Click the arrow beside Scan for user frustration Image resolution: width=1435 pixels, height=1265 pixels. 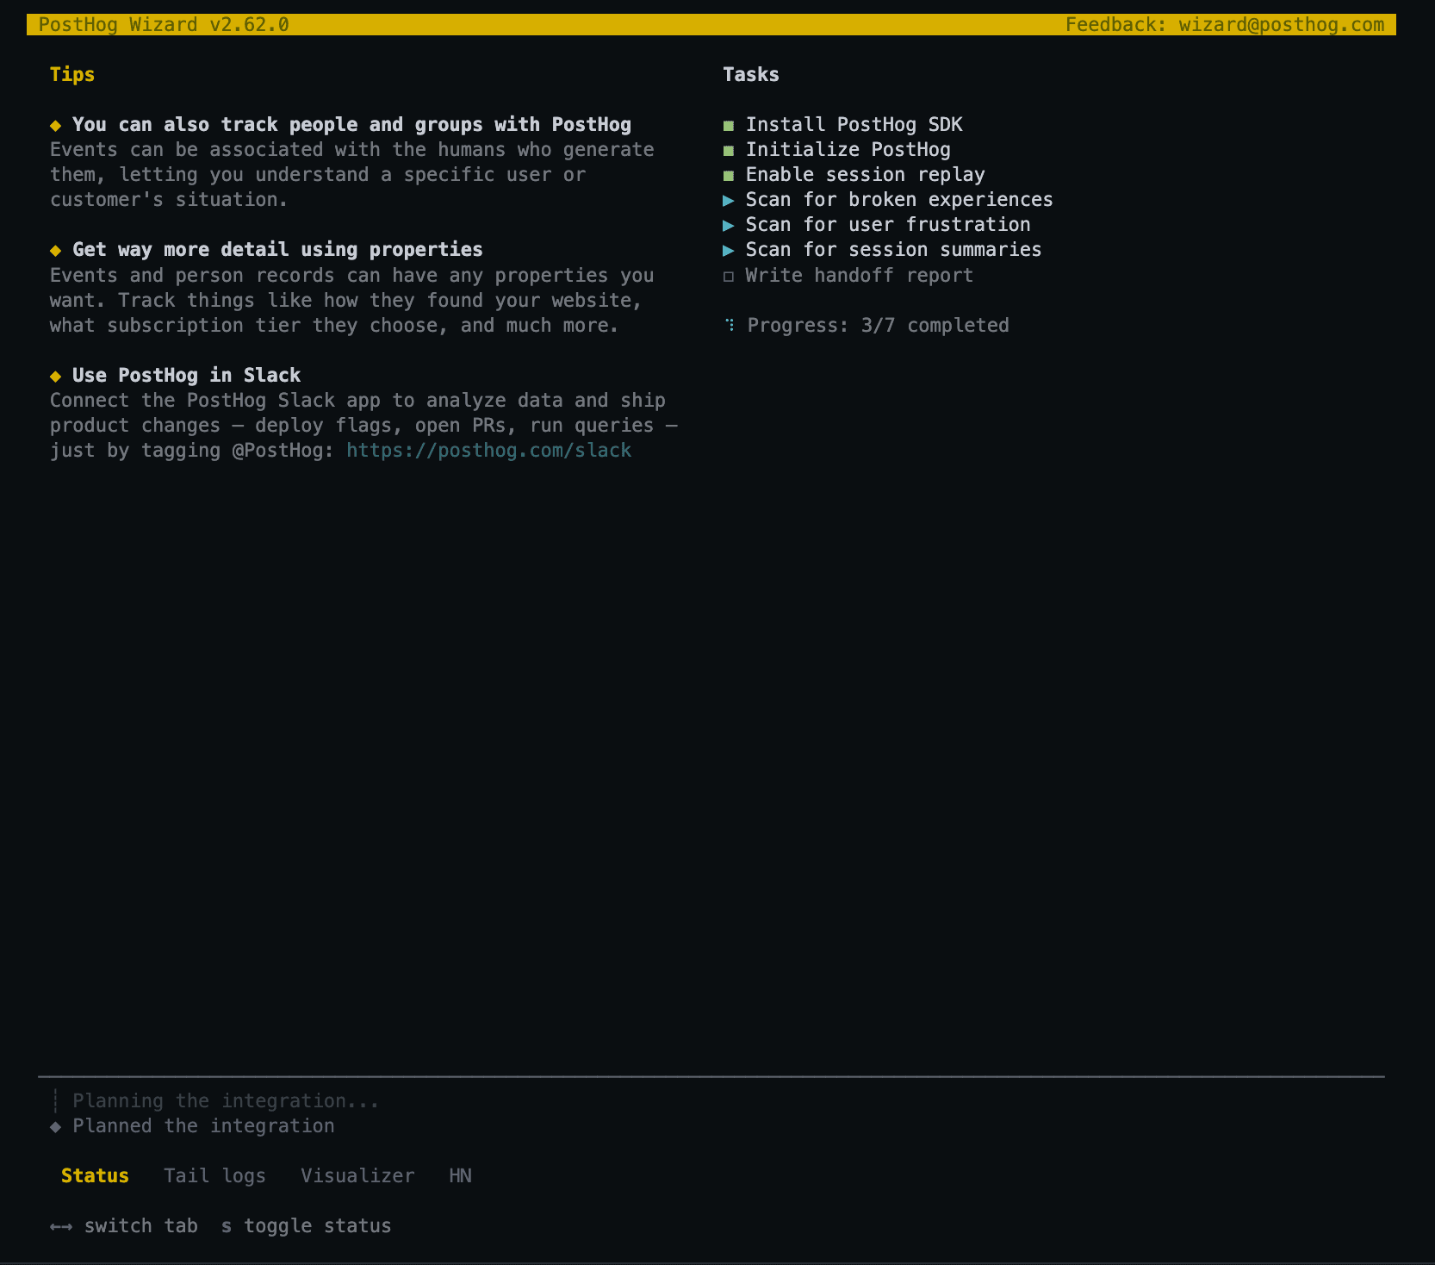[729, 226]
